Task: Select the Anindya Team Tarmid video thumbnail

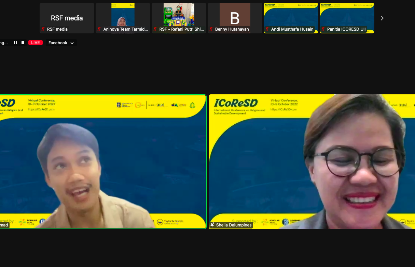Action: 123,18
